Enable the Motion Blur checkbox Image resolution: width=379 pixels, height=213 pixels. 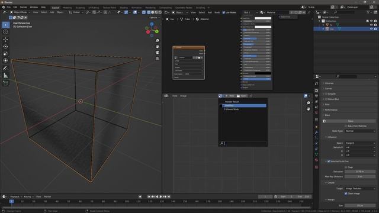point(326,99)
